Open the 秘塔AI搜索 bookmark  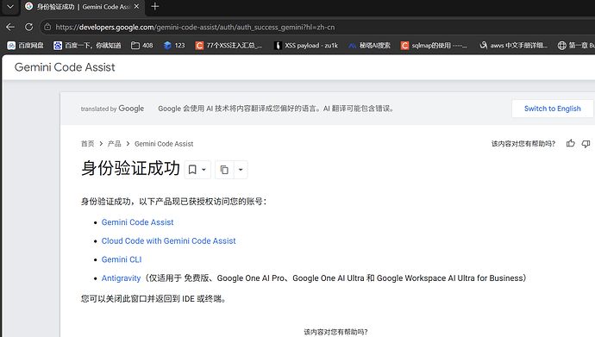pyautogui.click(x=369, y=46)
